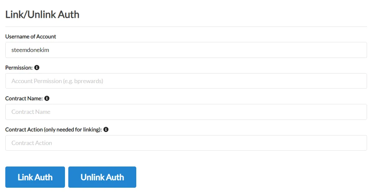Click the grey Contract Action placeholder text
371x192 pixels.
click(32, 143)
